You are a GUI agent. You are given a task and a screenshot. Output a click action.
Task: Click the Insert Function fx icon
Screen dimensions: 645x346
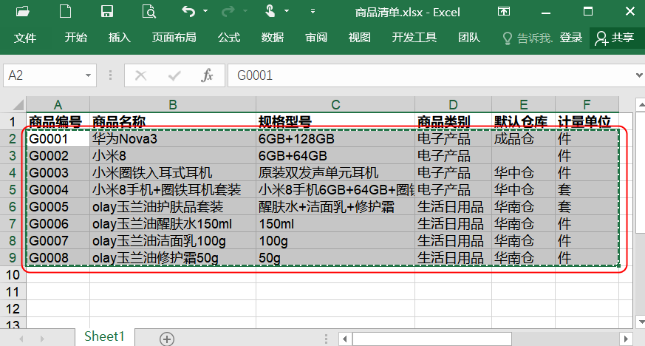[x=208, y=75]
